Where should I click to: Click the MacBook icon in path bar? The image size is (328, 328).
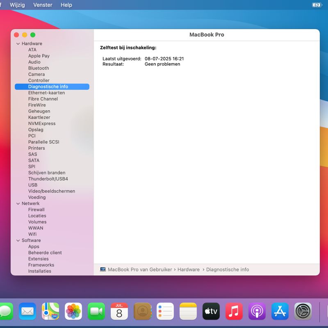coord(103,269)
